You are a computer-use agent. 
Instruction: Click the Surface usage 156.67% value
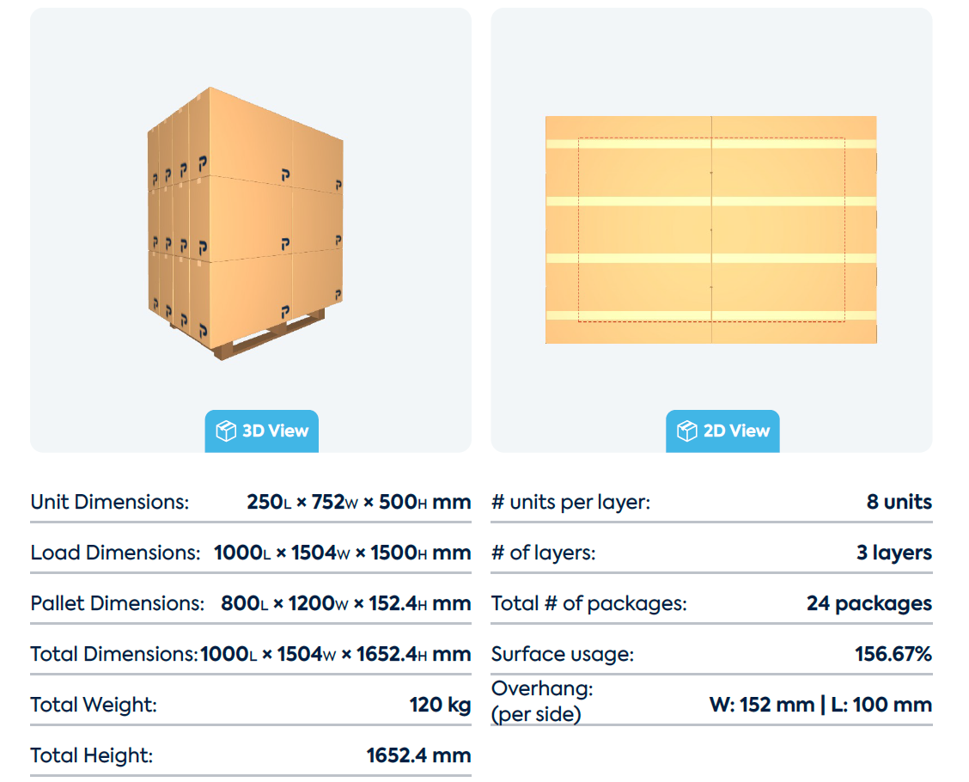(893, 654)
